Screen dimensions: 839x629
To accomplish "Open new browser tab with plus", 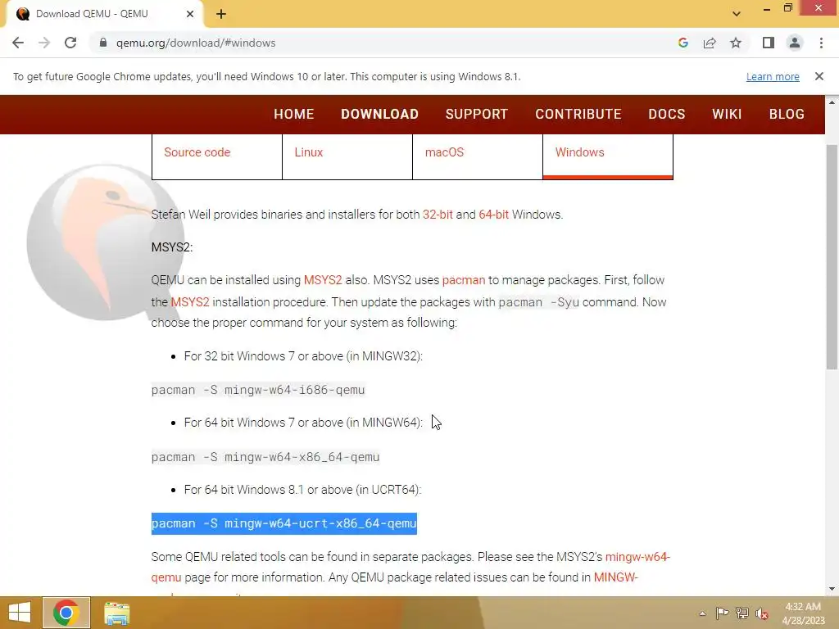I will [x=221, y=14].
